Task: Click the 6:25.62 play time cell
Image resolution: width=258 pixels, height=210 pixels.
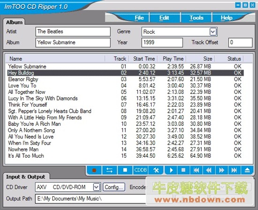Action: tap(175, 156)
